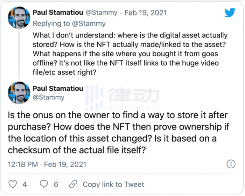Open replies via speech bubble icon
245x196 pixels.
click(44, 184)
